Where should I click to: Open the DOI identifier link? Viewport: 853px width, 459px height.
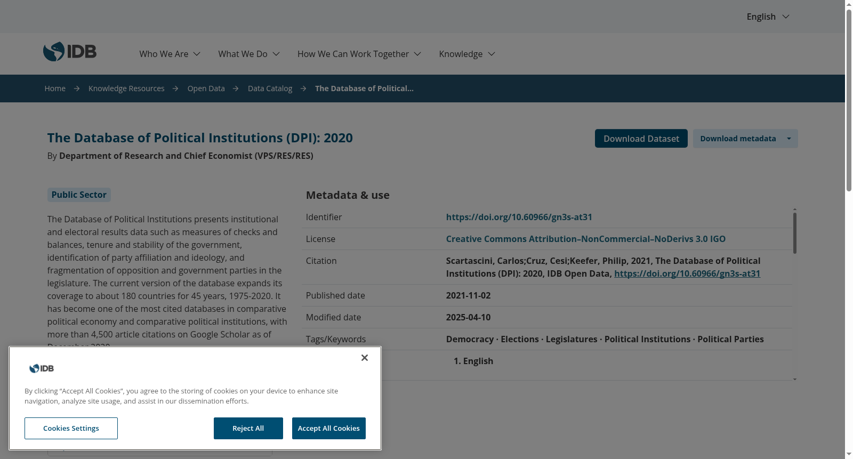coord(519,217)
